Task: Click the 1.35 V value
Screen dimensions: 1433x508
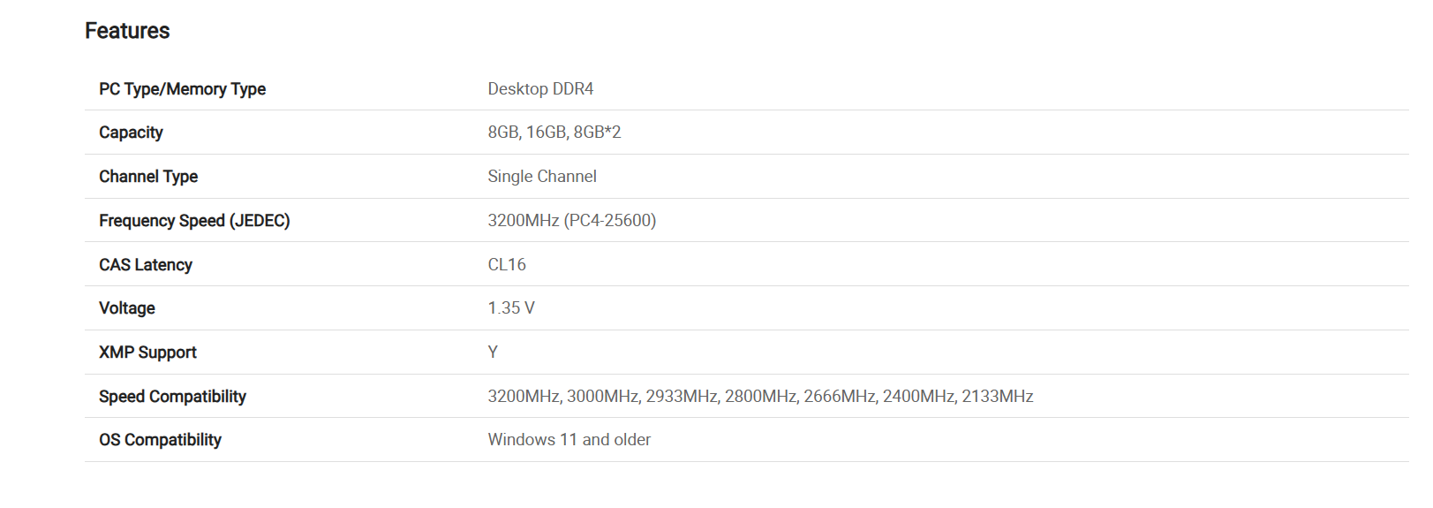Action: pos(511,308)
